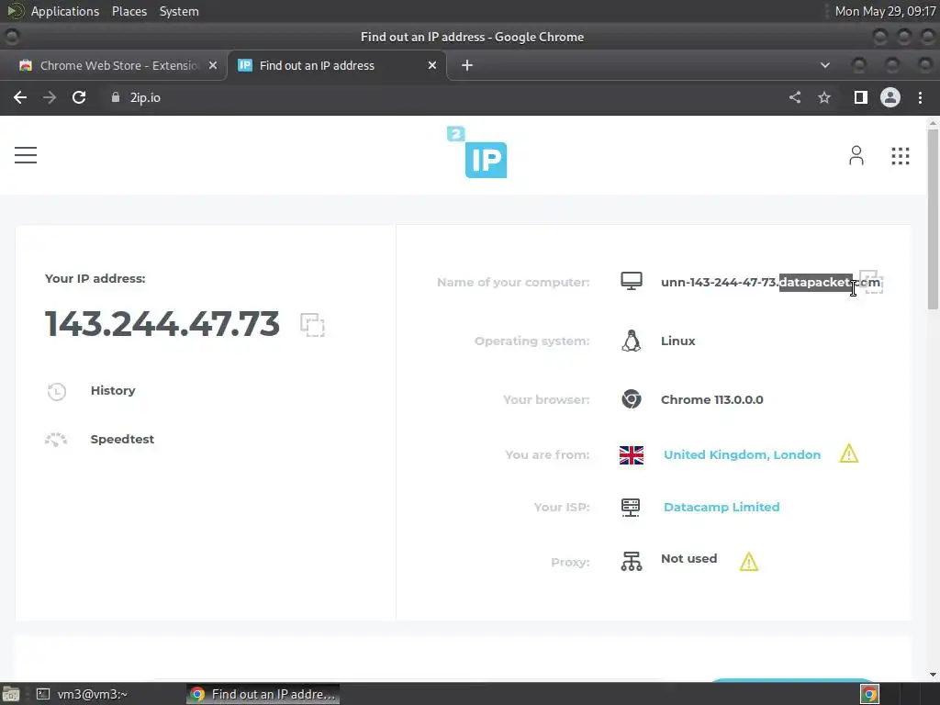Open the services grid icon
The height and width of the screenshot is (705, 940).
point(900,156)
